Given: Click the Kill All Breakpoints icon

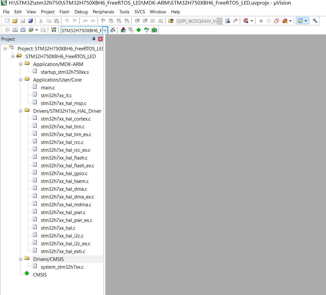Looking at the screenshot, I should coord(285,21).
